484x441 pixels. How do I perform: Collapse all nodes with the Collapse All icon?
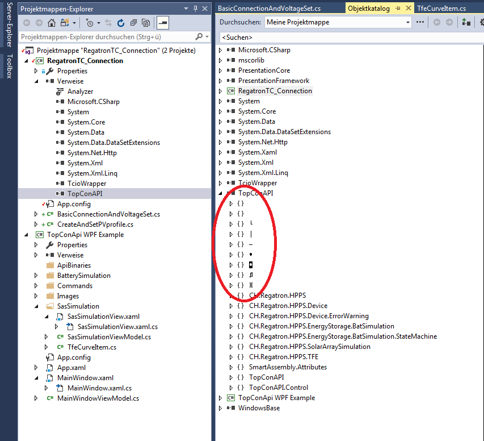(132, 23)
